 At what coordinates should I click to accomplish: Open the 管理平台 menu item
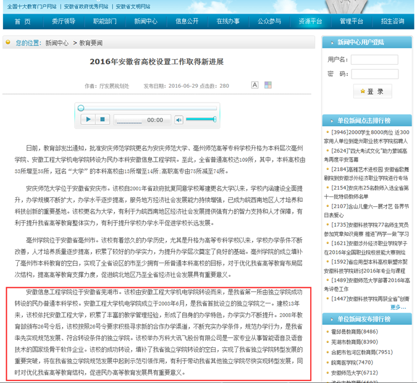(x=352, y=21)
